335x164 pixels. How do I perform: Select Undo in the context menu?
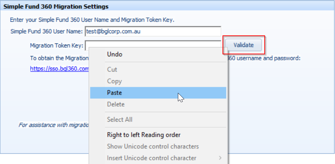pos(158,54)
